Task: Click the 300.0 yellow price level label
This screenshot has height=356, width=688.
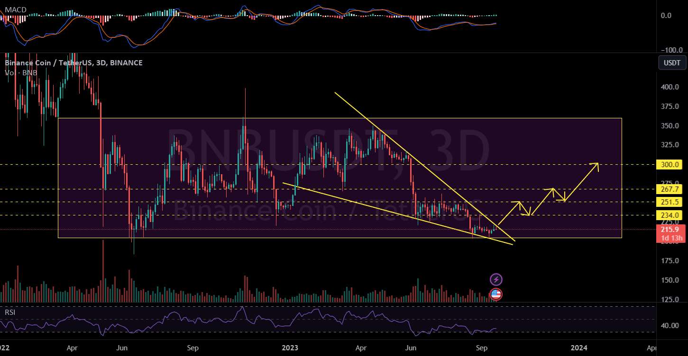Action: point(669,165)
